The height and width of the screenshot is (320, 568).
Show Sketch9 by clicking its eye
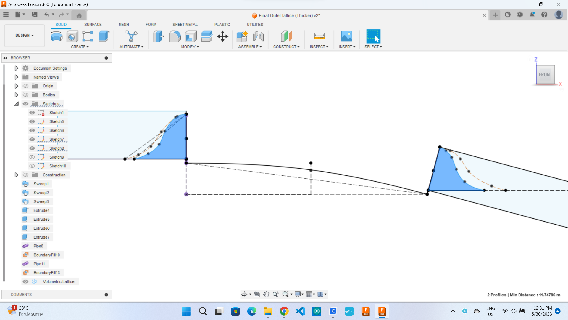coord(32,157)
